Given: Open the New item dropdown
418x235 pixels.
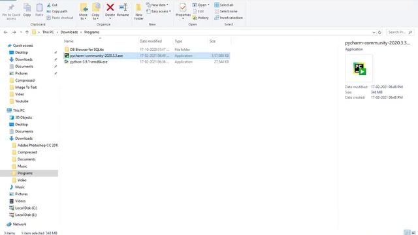Looking at the screenshot, I should [157, 5].
